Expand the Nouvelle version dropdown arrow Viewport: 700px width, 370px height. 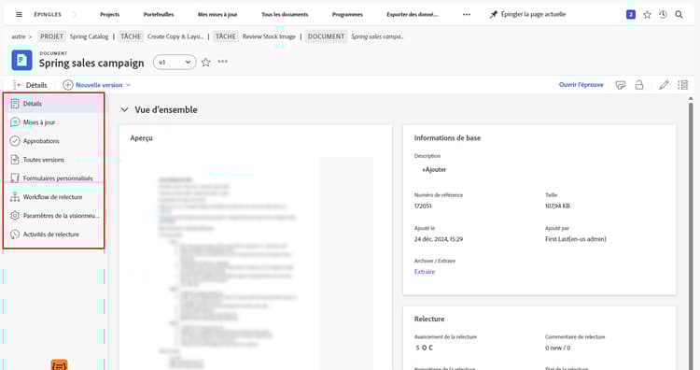click(128, 85)
